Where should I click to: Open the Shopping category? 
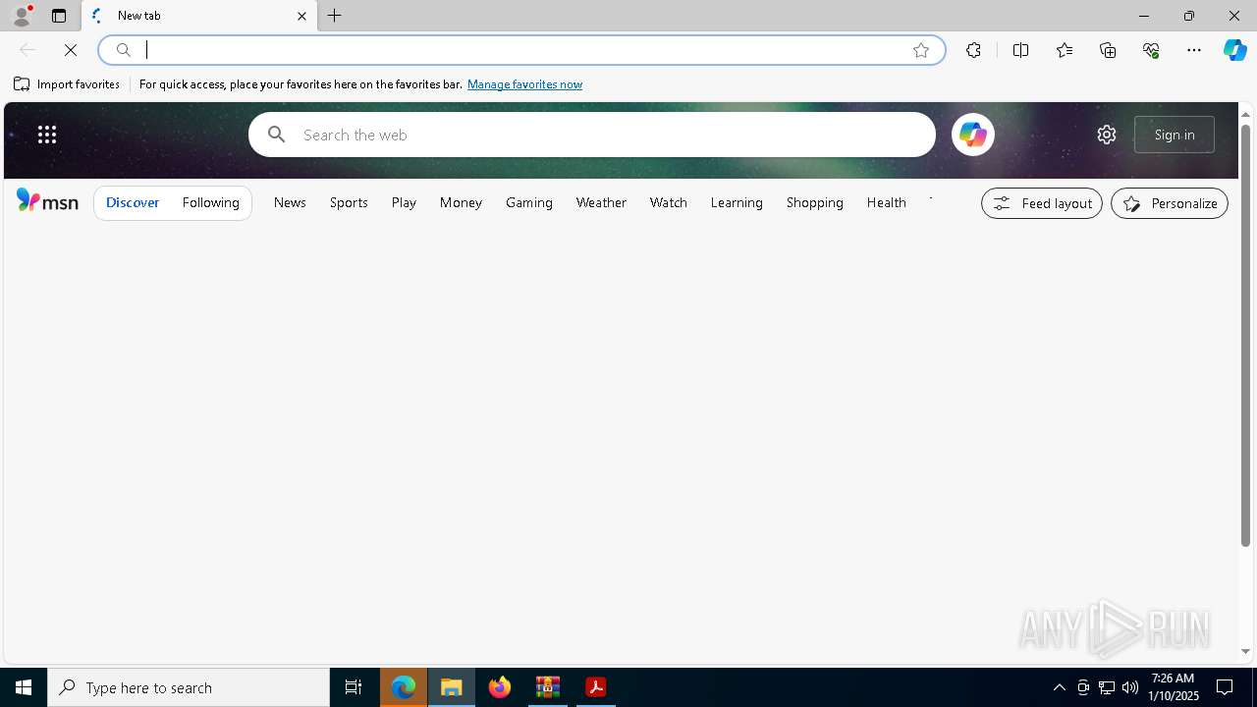[815, 202]
